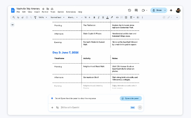Screen dimensions: 191x118
Task: Check the cloud save status icon
Action: 52,9
